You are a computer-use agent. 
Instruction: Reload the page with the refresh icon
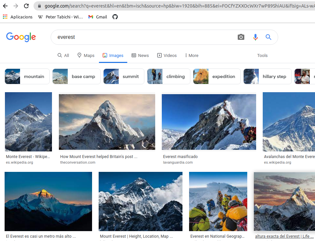26,6
